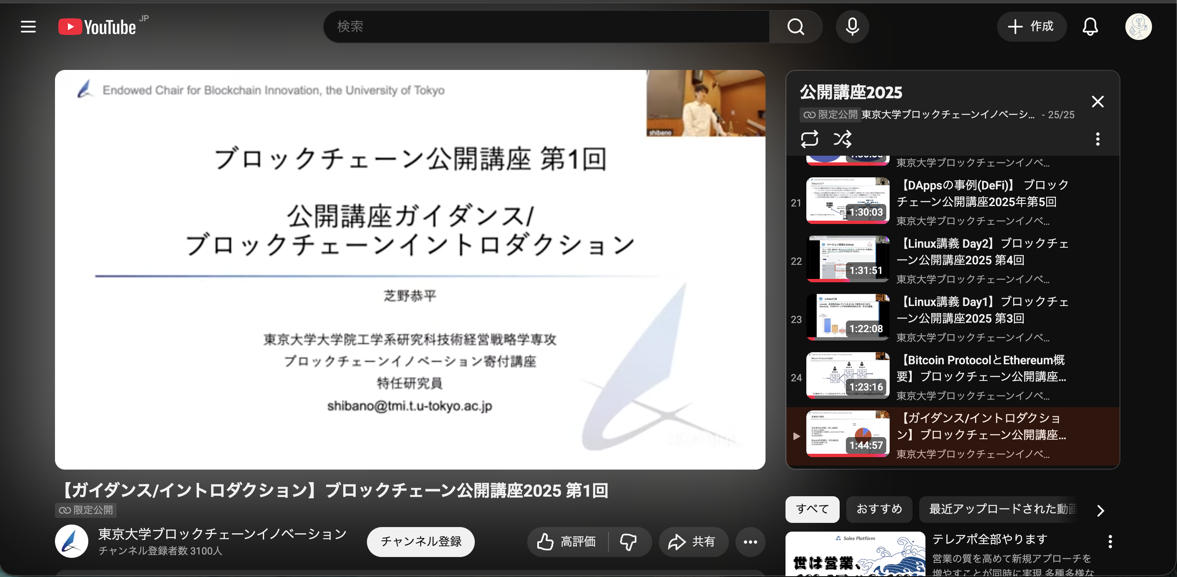Click the チャンネル登録 subscribe button
Screen dimensions: 1177x577
point(420,542)
